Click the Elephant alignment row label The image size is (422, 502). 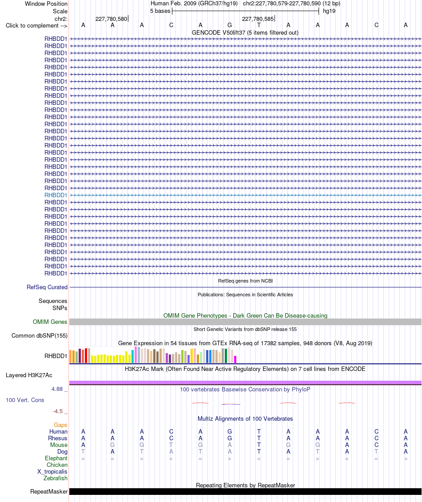point(56,458)
